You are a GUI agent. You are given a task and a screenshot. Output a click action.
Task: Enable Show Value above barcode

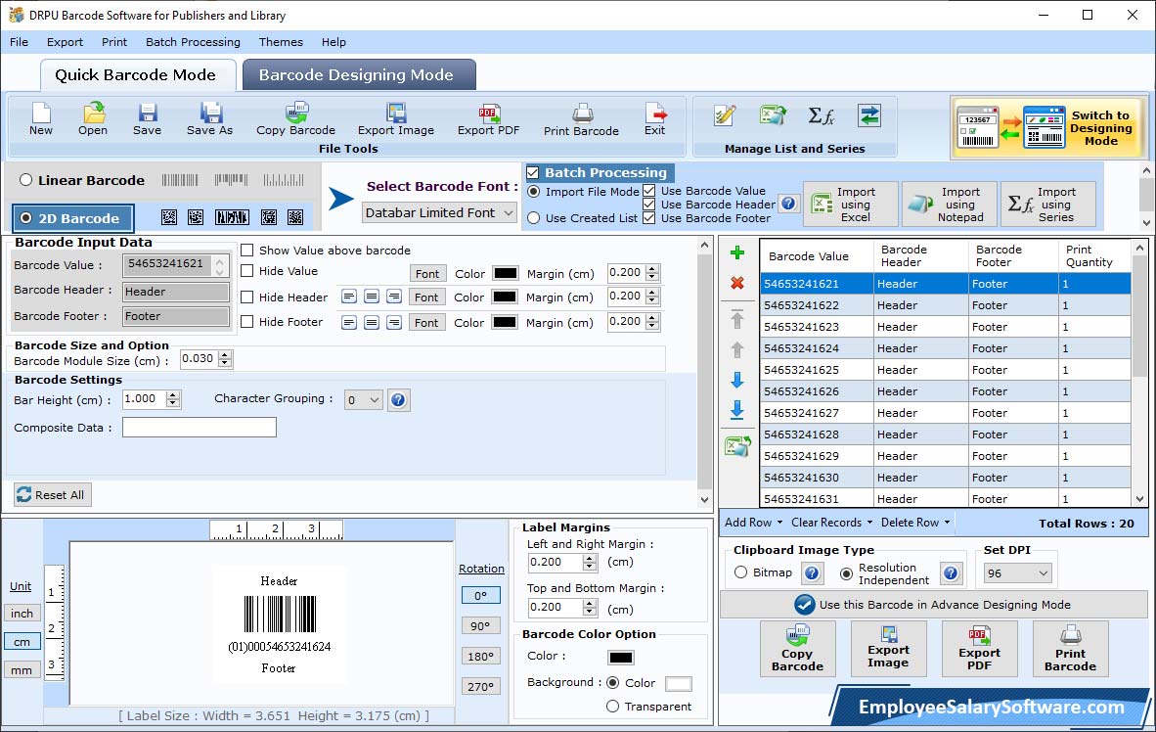[247, 251]
